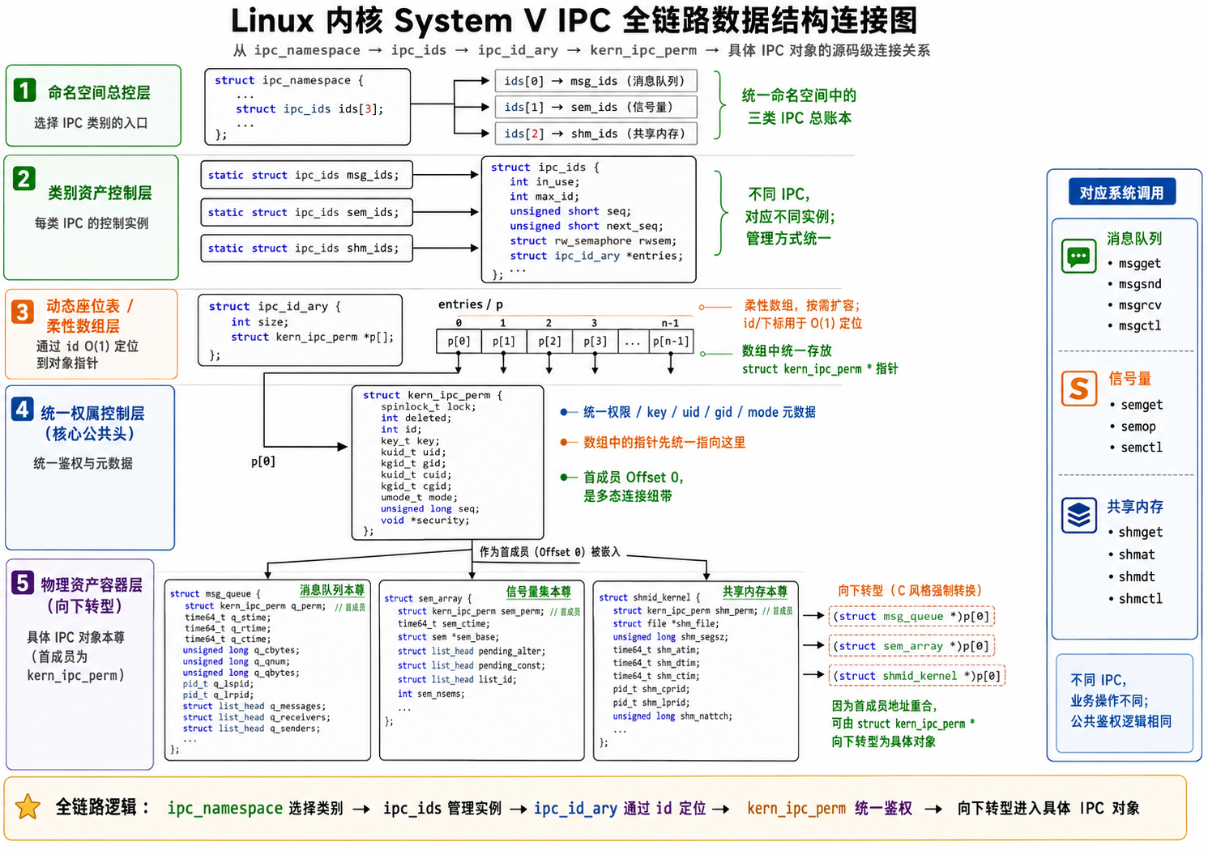Click the 共享内存 heading in right panel

click(1135, 507)
